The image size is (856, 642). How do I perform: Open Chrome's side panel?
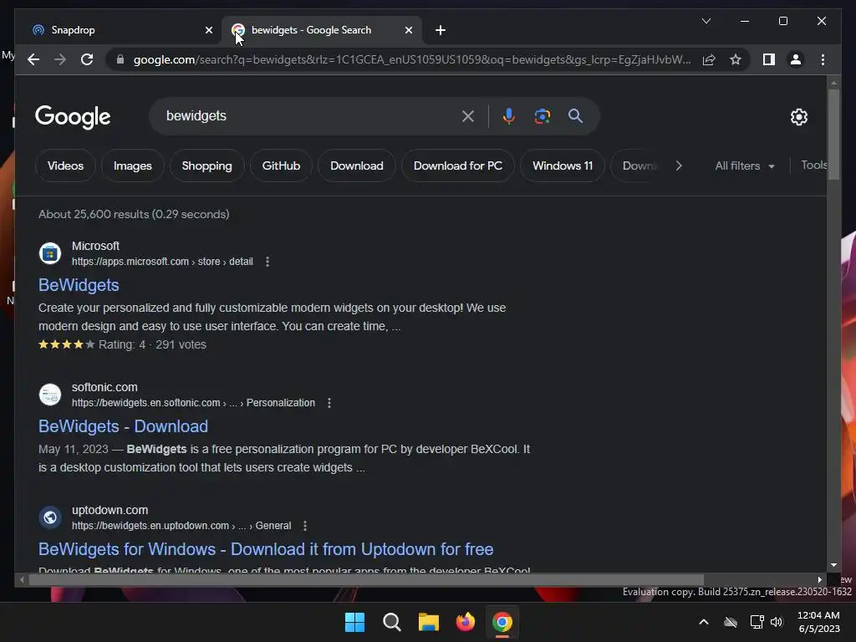pos(769,59)
